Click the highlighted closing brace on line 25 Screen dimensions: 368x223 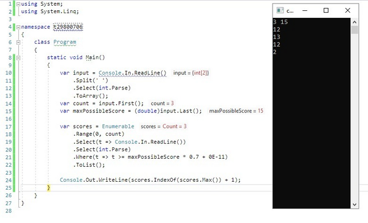click(x=48, y=187)
